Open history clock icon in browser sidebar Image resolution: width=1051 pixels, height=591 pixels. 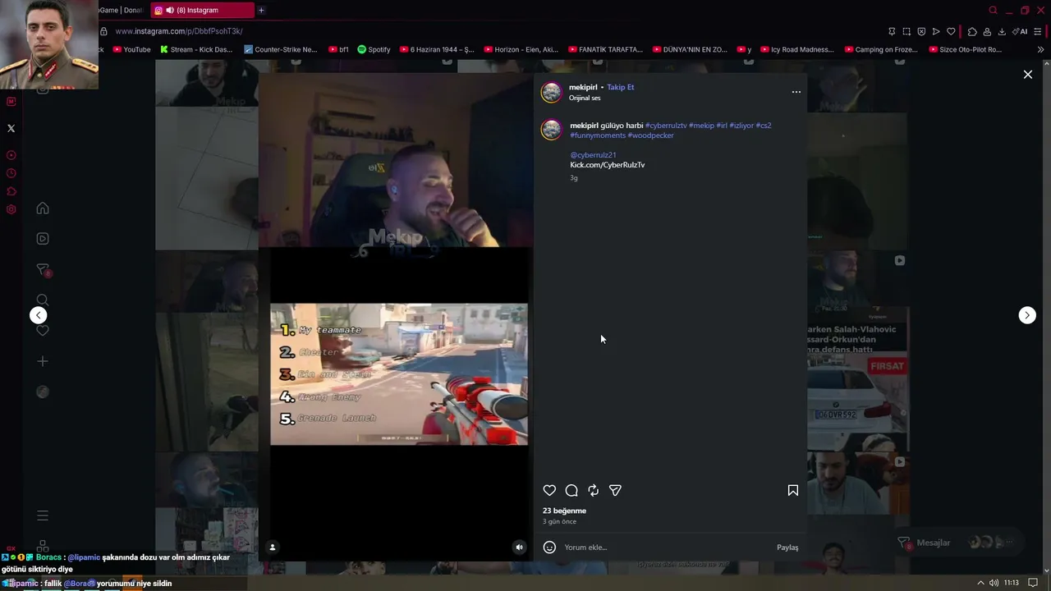(x=11, y=173)
